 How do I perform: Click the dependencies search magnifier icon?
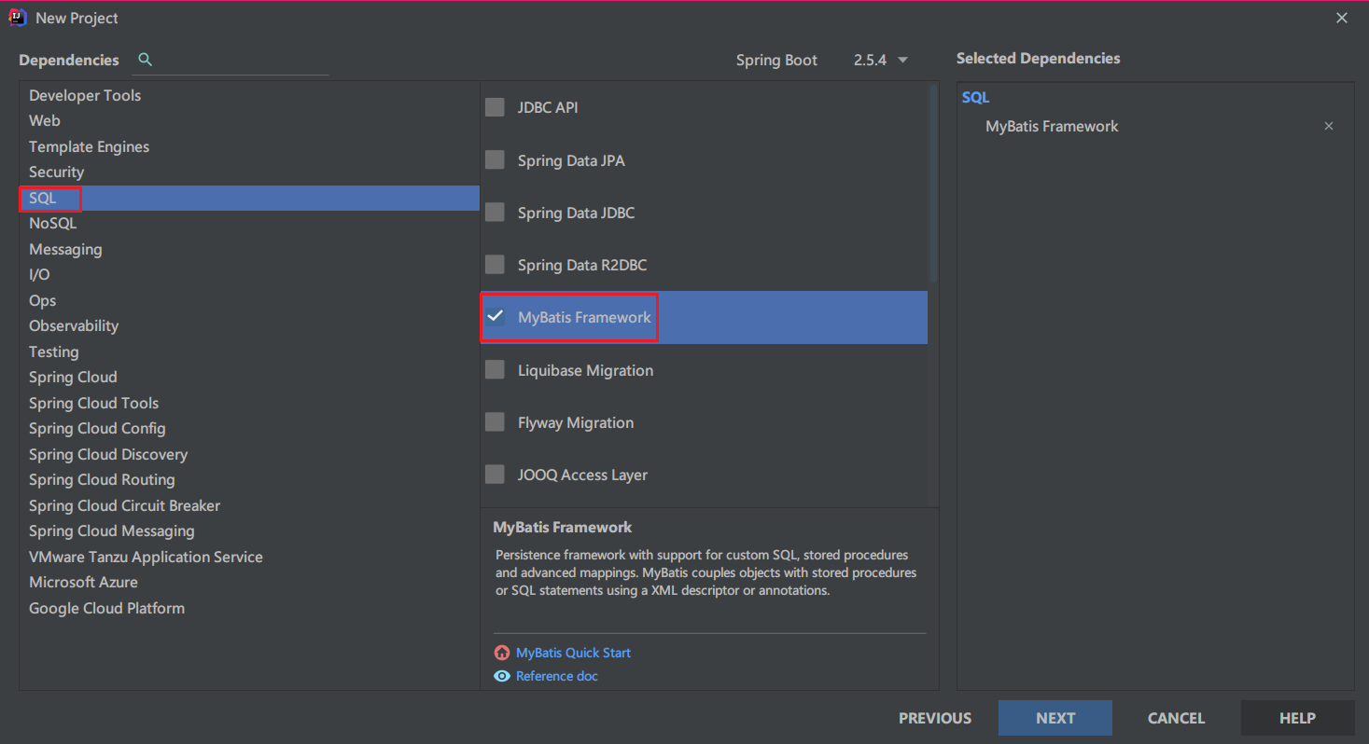pos(145,60)
